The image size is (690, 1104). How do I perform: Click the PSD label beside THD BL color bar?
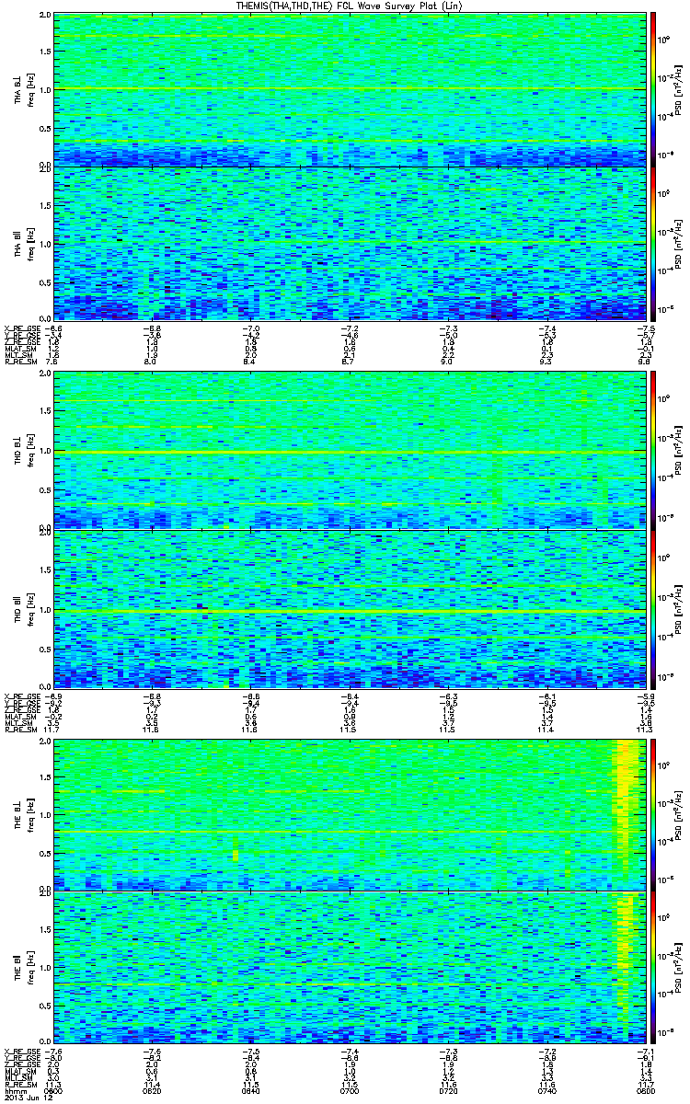(679, 451)
